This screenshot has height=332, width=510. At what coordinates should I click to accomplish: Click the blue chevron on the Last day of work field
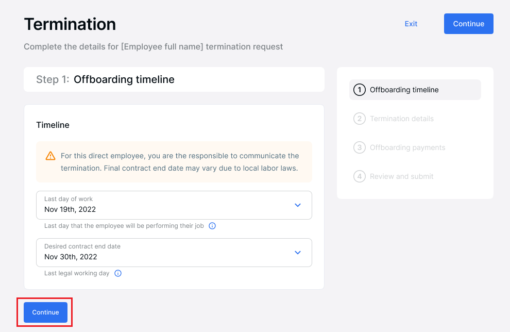[x=298, y=205]
